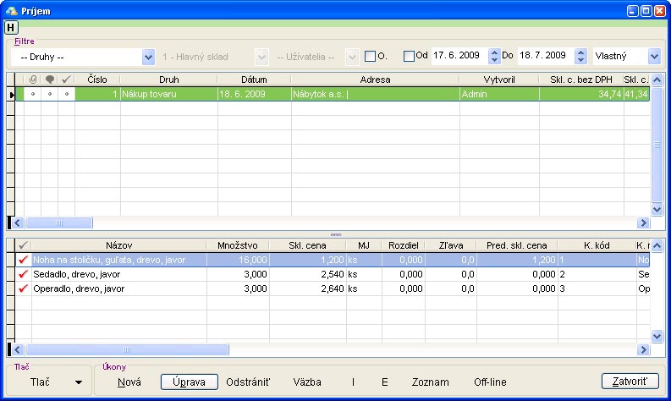Viewport: 671px width, 401px height.
Task: Click the Odstrániť action to delete the record
Action: (x=247, y=382)
